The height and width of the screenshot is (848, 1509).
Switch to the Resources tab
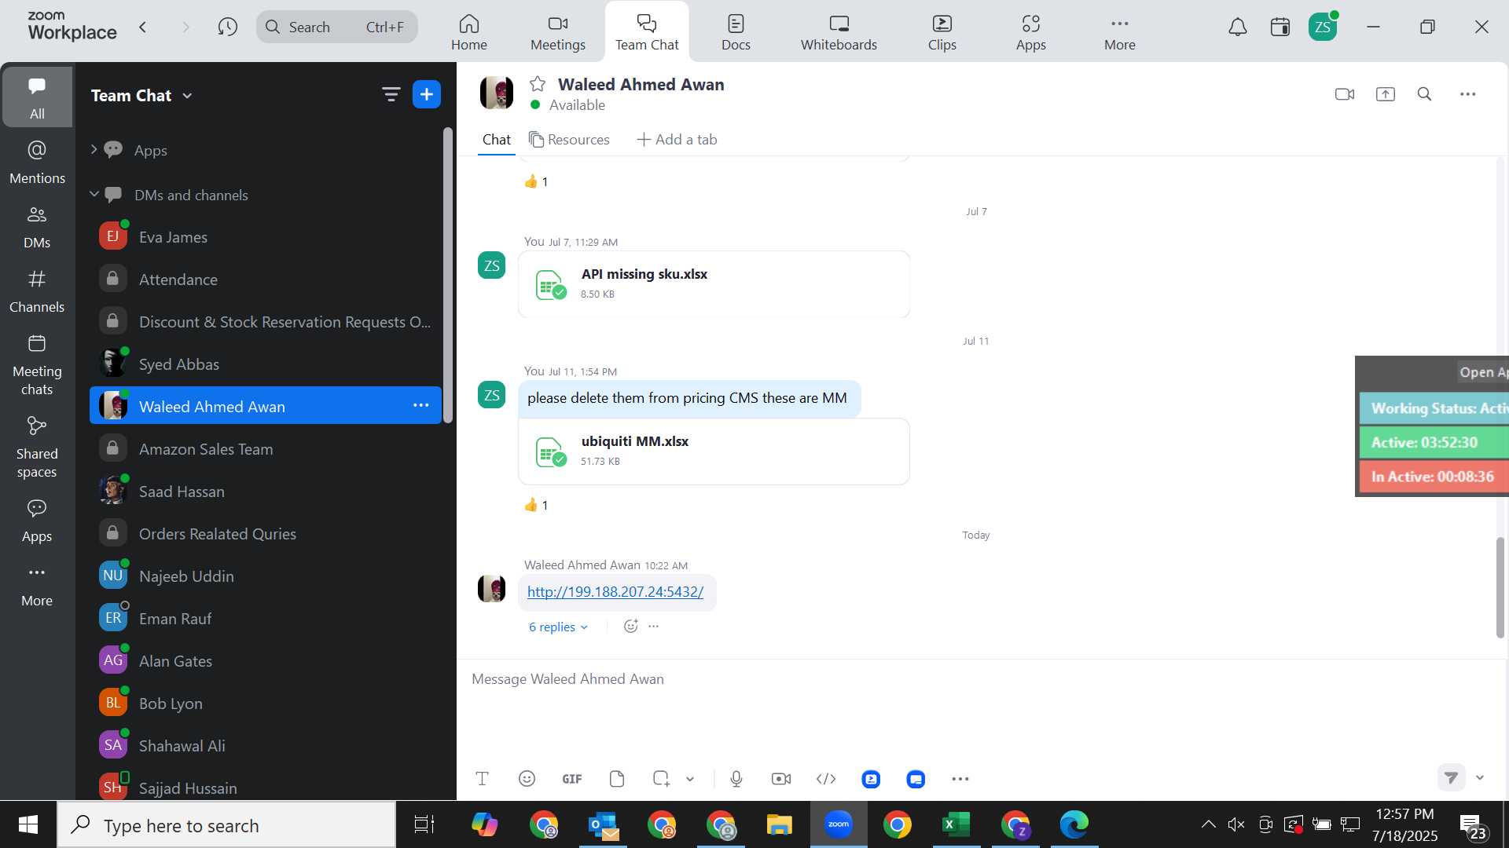click(x=570, y=139)
